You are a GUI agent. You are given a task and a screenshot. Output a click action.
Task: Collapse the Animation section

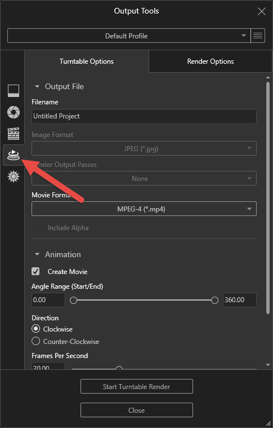(37, 254)
